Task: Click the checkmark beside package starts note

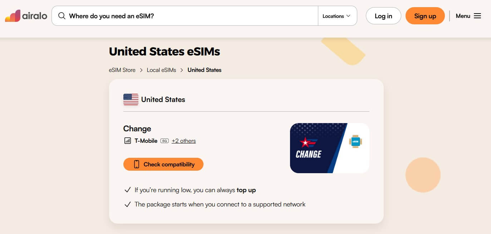Action: point(127,205)
